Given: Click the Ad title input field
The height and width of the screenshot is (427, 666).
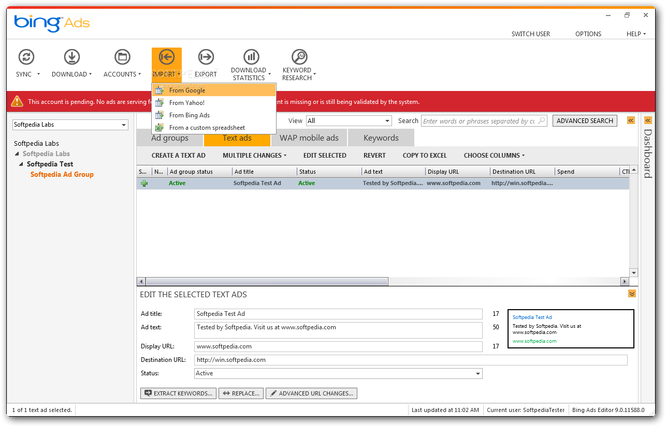Looking at the screenshot, I should click(338, 314).
